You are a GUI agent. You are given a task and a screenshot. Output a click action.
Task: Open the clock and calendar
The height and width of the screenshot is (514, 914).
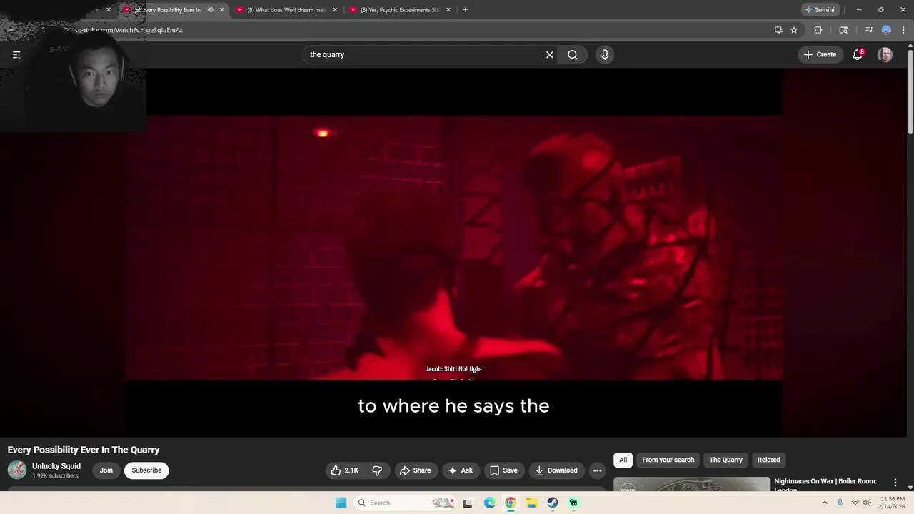pyautogui.click(x=893, y=503)
